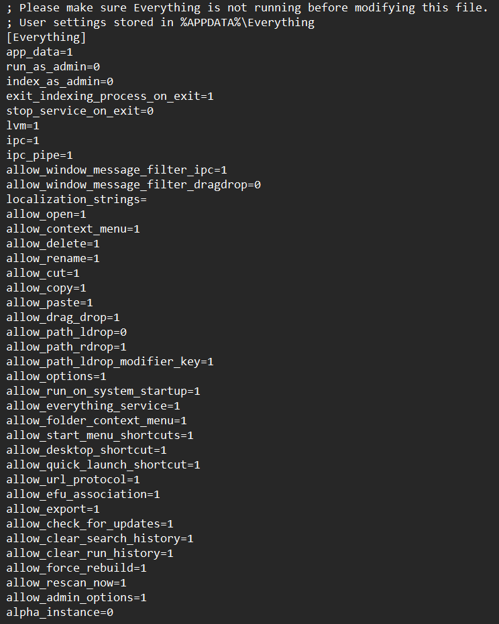Click the lvm=1 line
Screen dimensions: 499x624
pos(23,126)
